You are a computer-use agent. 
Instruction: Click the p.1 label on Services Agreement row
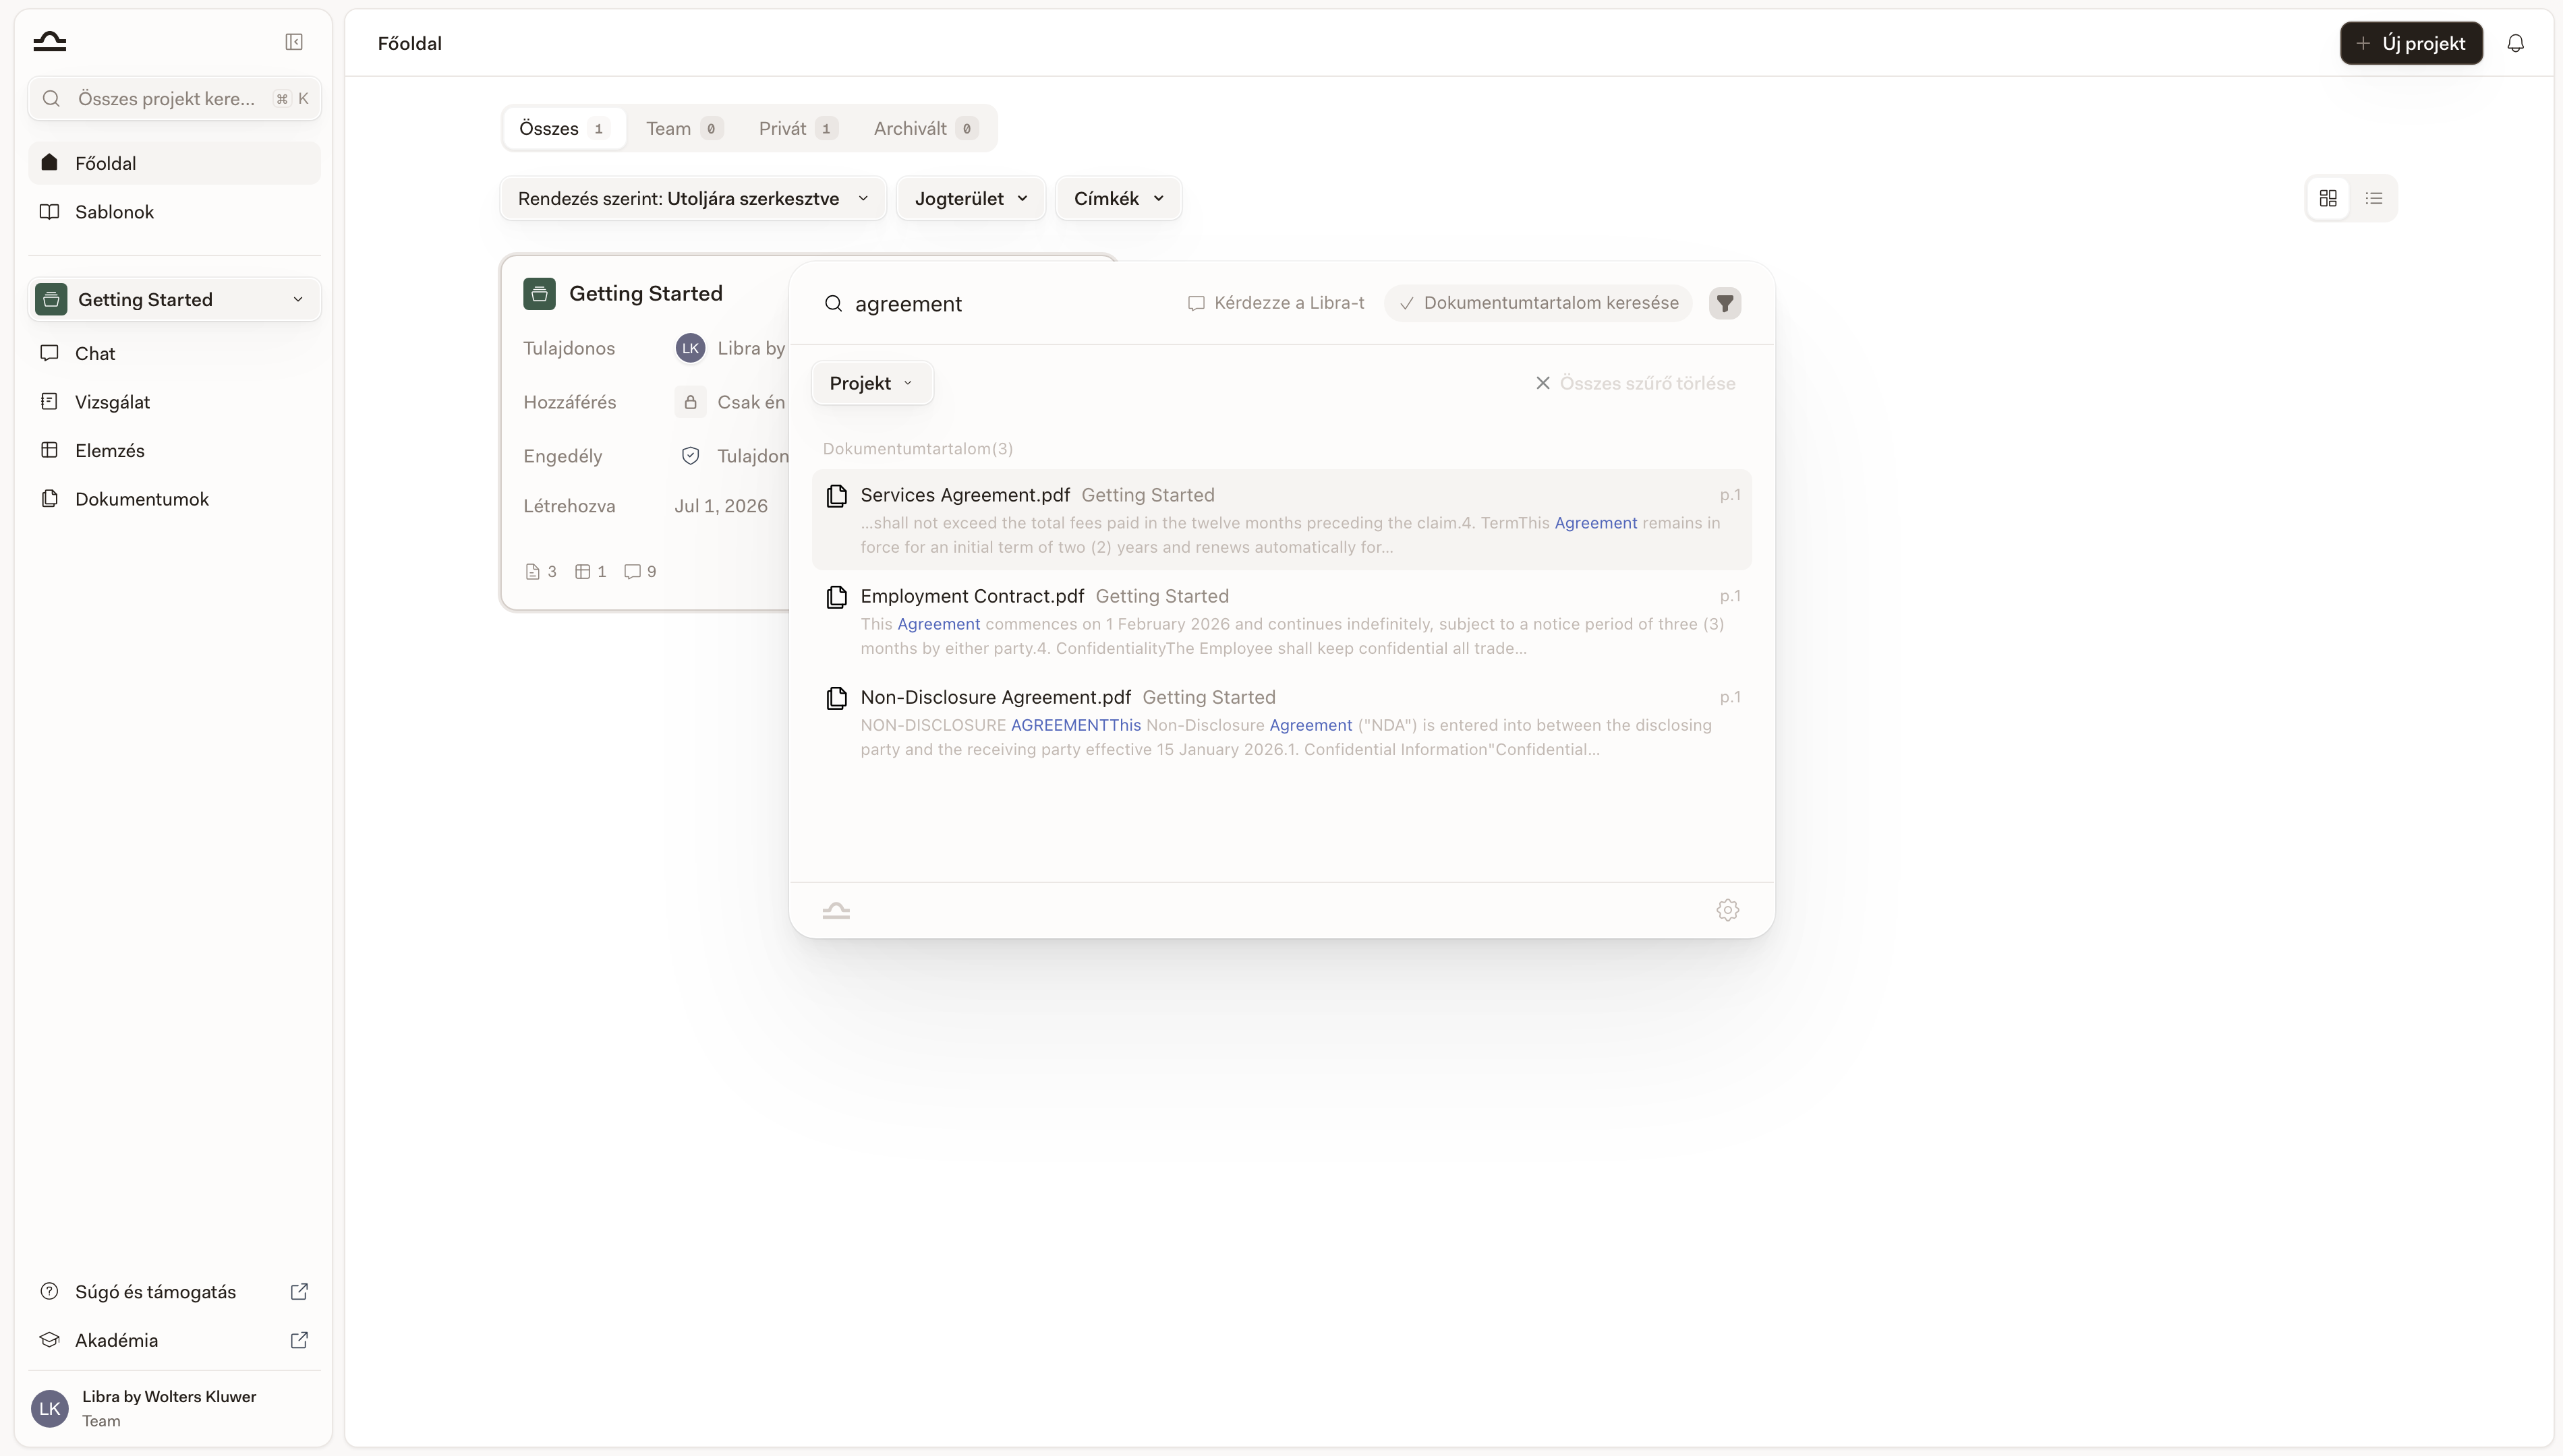(1729, 495)
